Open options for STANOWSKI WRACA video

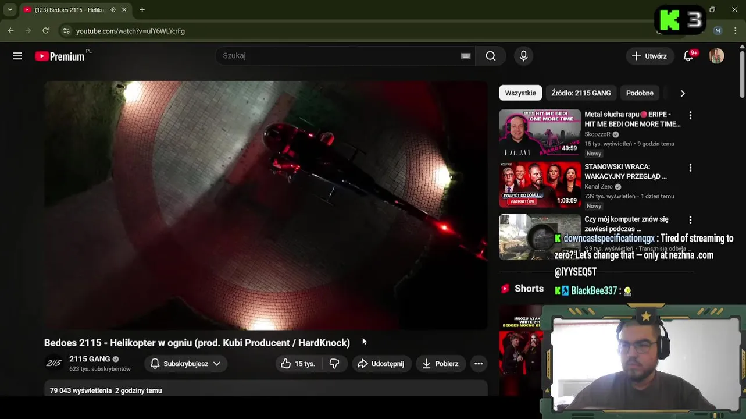(690, 168)
